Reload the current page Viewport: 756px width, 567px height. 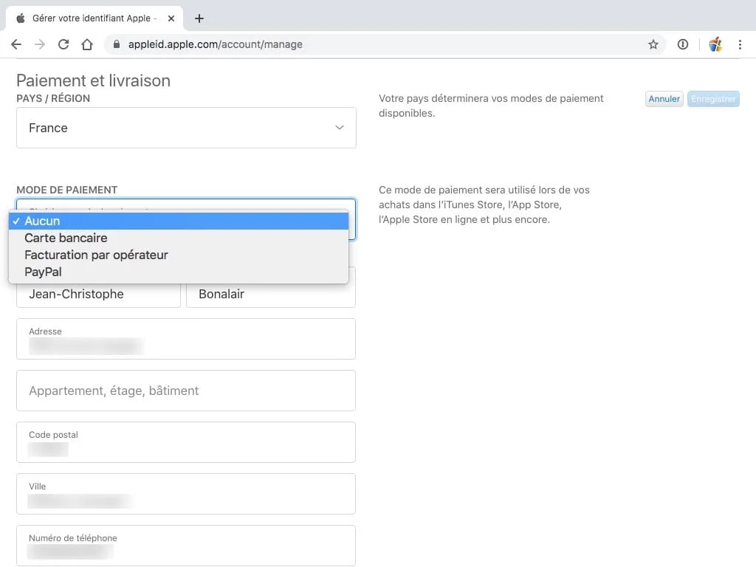click(x=63, y=44)
